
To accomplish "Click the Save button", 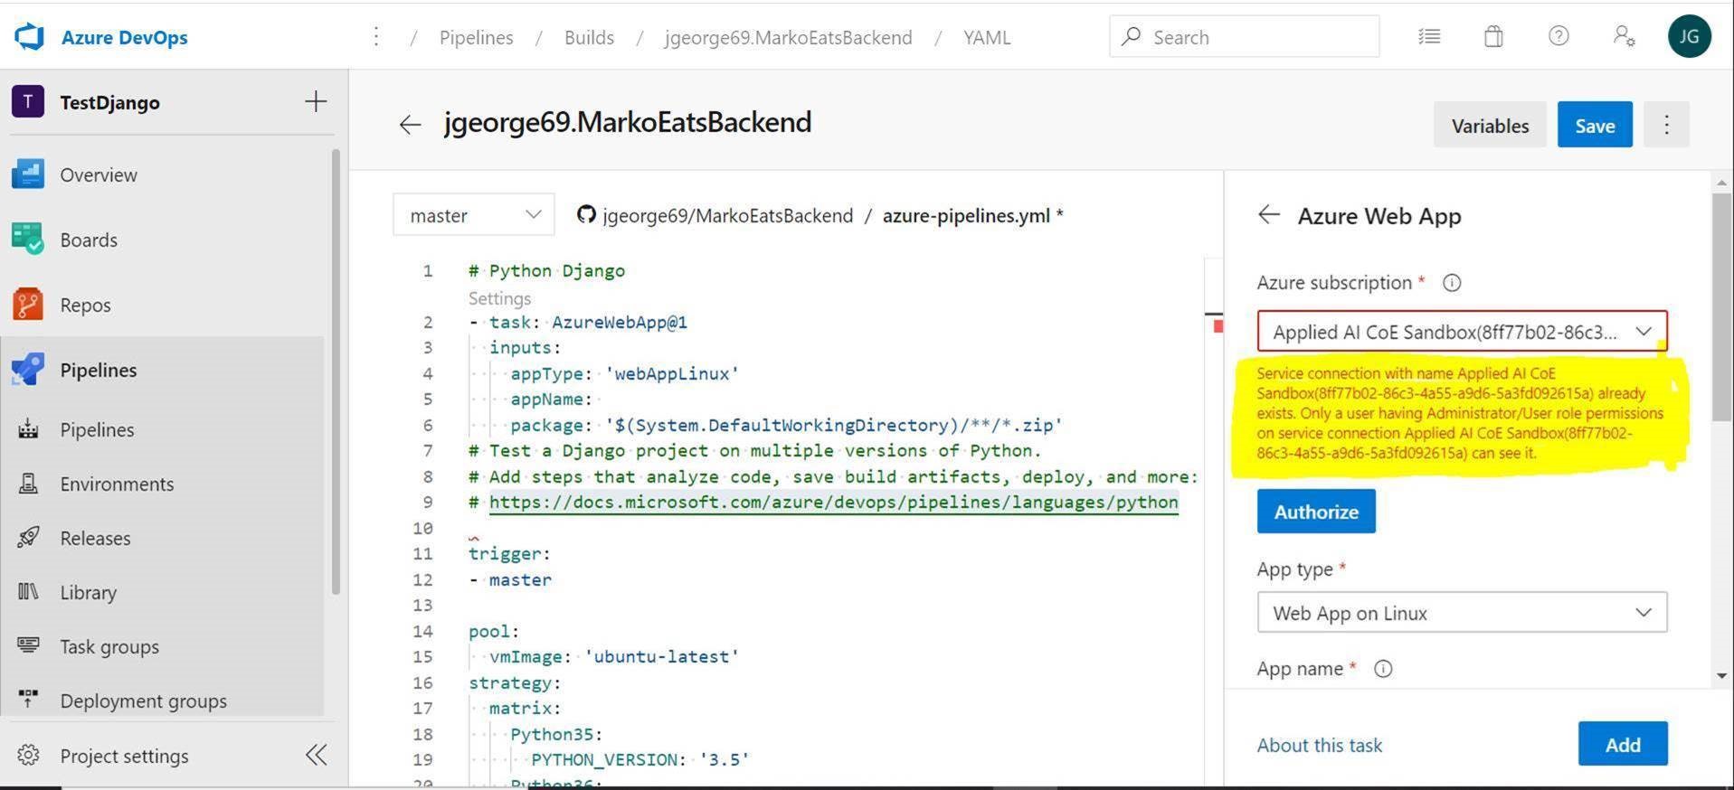I will pos(1595,125).
